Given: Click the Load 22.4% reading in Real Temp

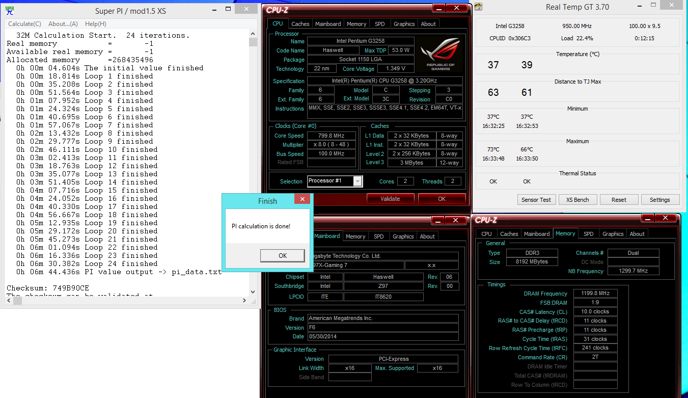Looking at the screenshot, I should 577,38.
